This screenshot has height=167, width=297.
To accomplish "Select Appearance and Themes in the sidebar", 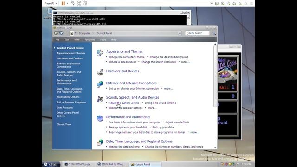I will click(71, 53).
